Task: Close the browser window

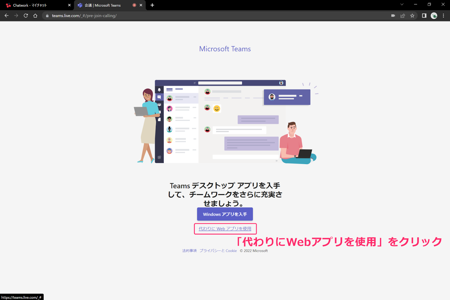Action: (x=443, y=5)
